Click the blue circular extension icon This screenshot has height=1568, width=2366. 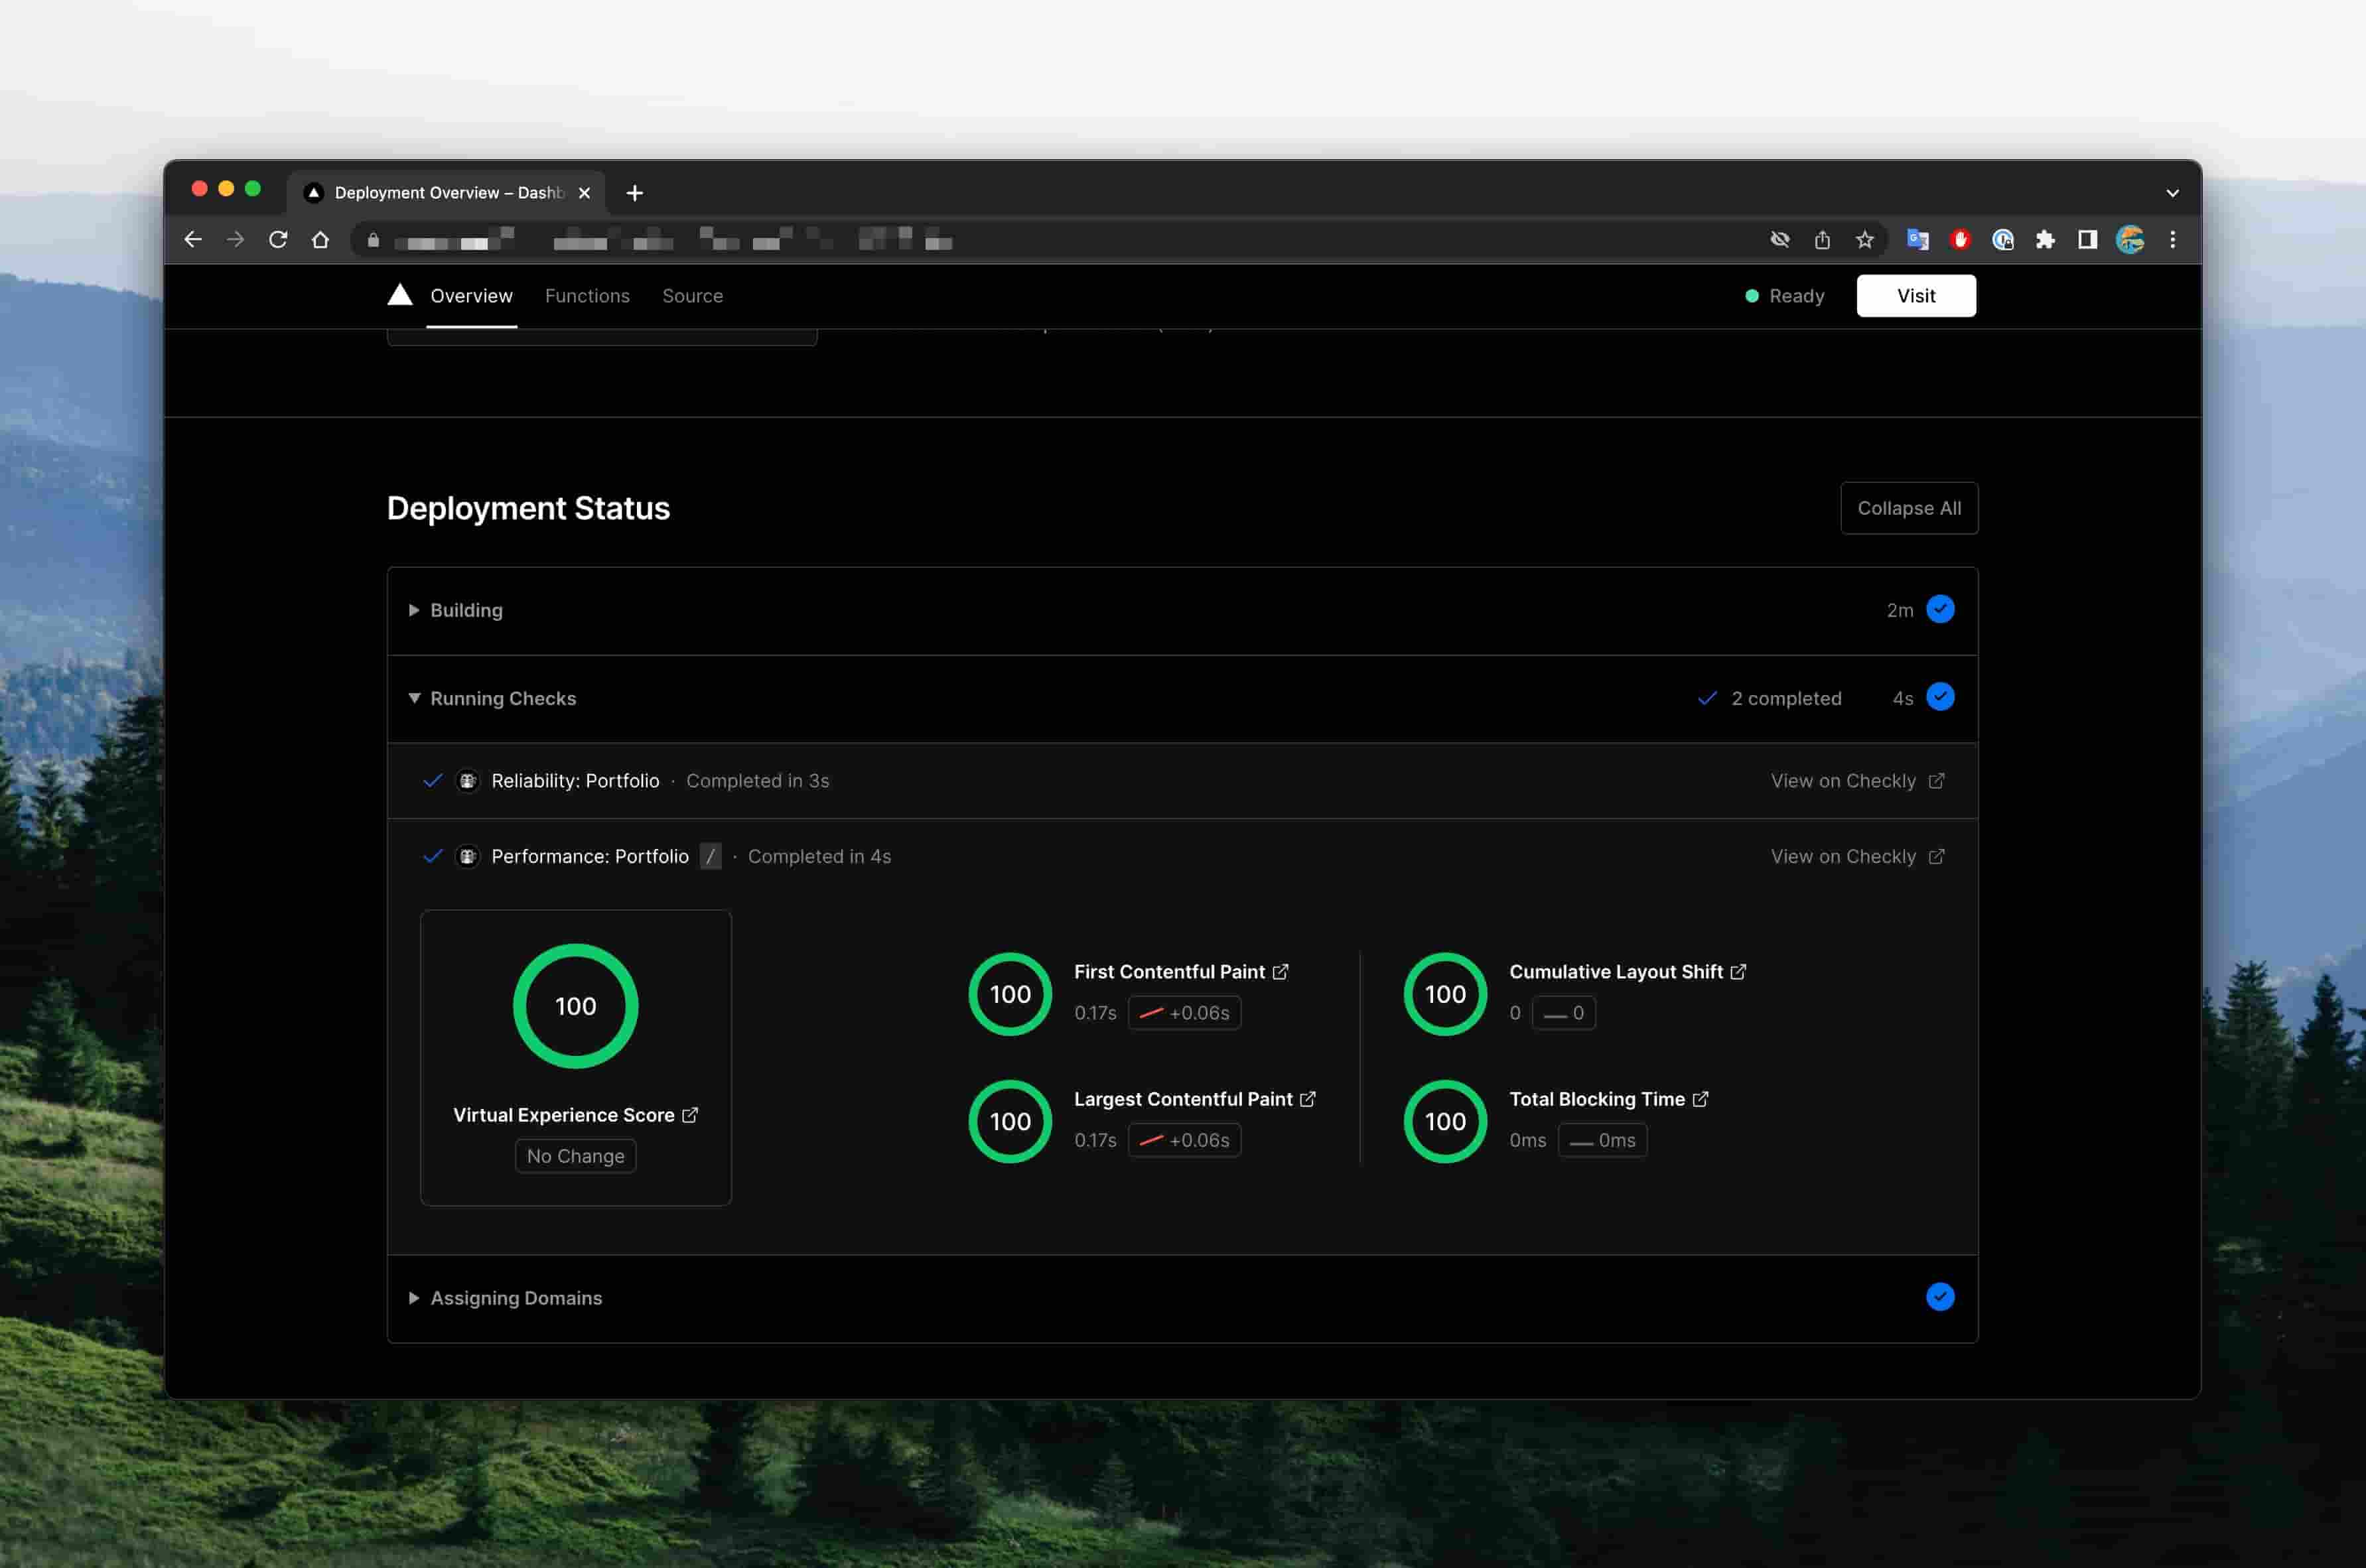point(2002,240)
